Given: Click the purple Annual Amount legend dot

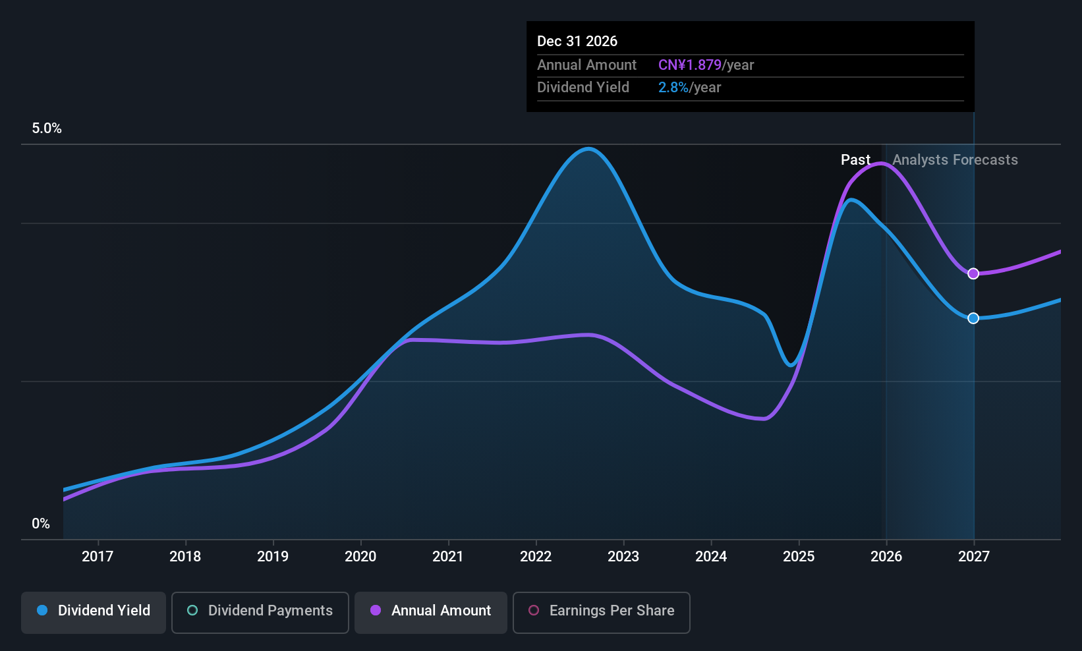Looking at the screenshot, I should [x=376, y=611].
